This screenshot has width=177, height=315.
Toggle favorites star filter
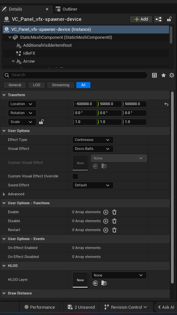click(x=163, y=75)
